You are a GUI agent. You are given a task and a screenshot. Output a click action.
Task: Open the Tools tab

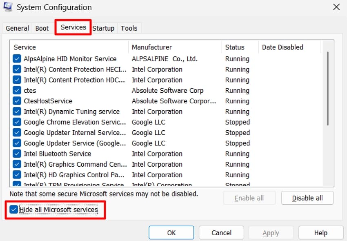pyautogui.click(x=129, y=28)
